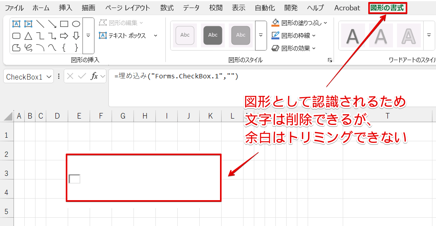Select the rounded rectangle shape
Image resolution: width=436 pixels, height=226 pixels.
pos(16,36)
